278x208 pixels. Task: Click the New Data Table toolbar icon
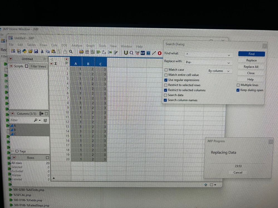click(x=13, y=51)
